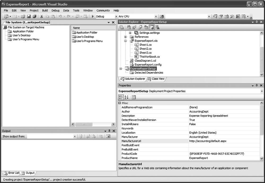Click the Find in Files icon

[x=162, y=16]
